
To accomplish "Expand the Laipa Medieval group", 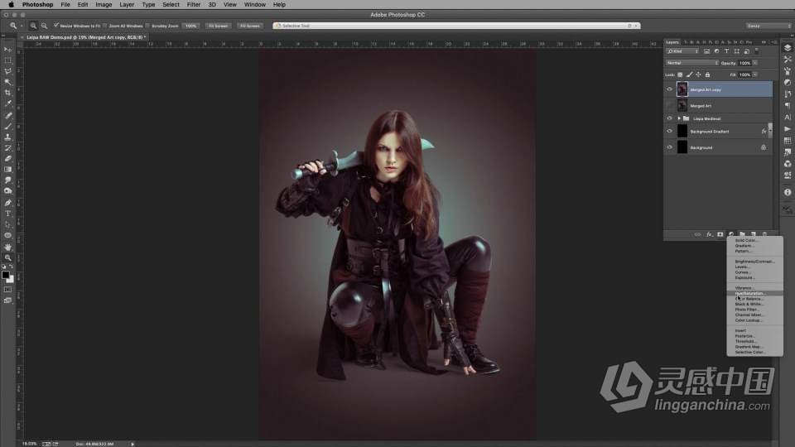I will coord(679,118).
